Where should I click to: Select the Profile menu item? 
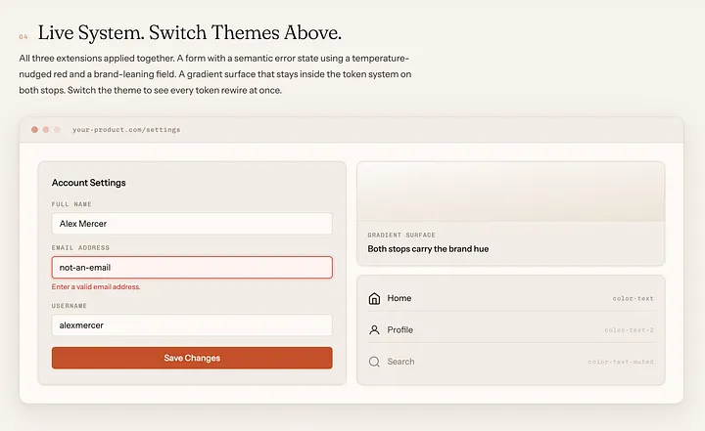(511, 330)
